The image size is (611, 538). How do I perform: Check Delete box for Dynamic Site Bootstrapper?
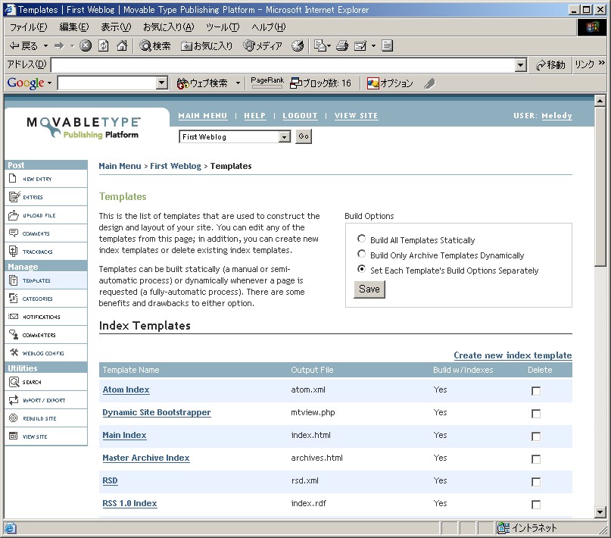(536, 414)
